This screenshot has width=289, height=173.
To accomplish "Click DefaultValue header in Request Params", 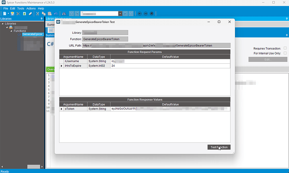I will tap(170, 57).
